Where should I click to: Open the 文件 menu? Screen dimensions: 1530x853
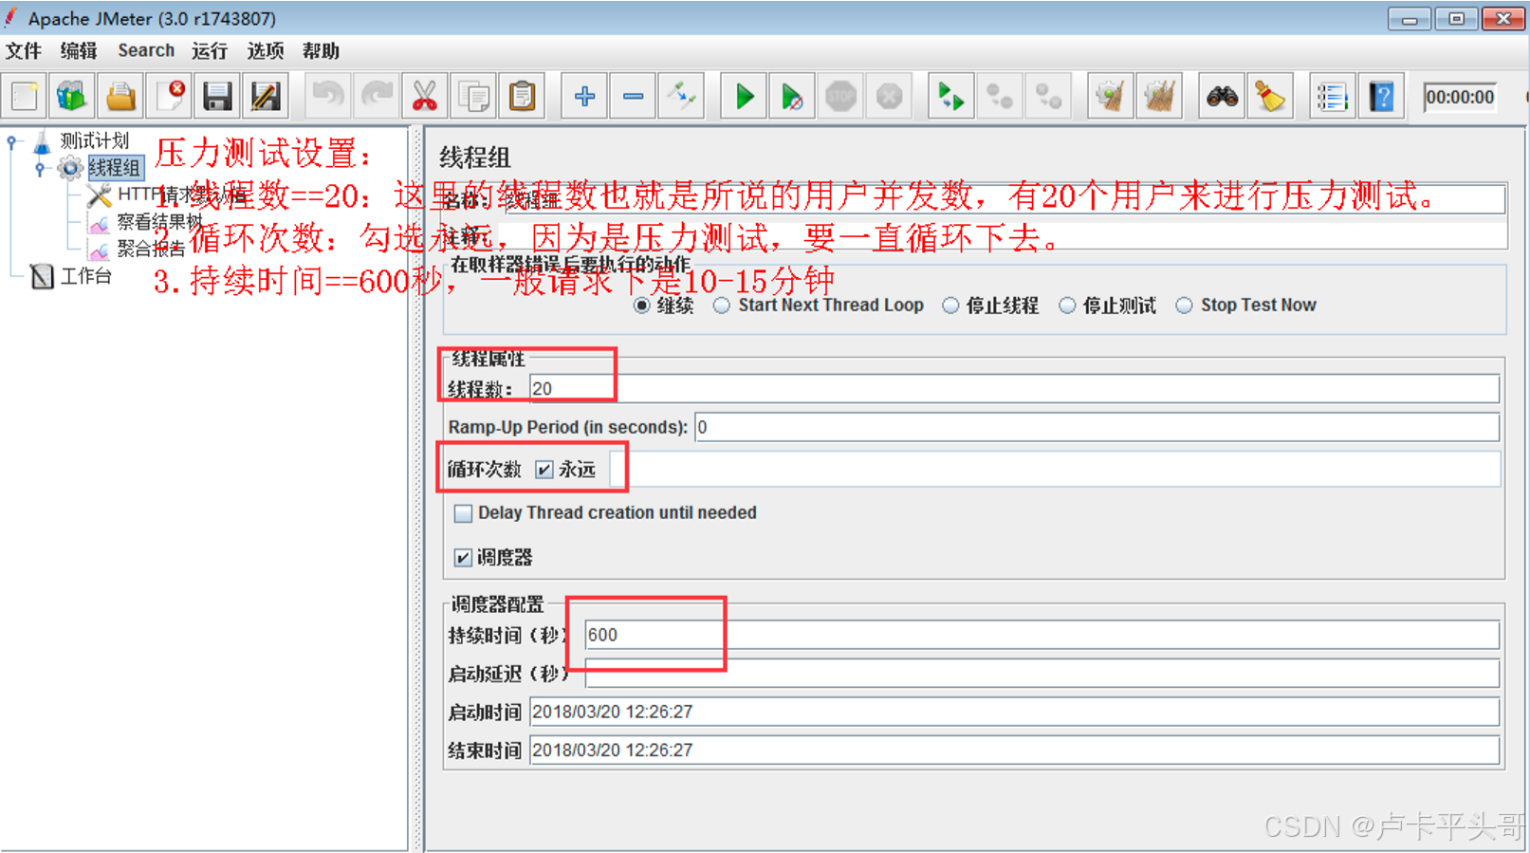point(24,50)
